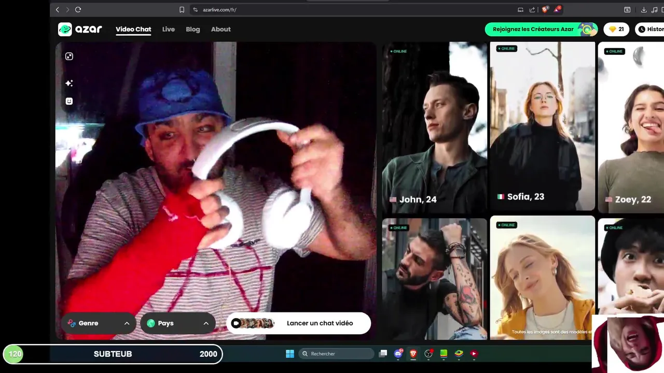
Task: Click the fullscreen expand icon on video
Action: 69,56
